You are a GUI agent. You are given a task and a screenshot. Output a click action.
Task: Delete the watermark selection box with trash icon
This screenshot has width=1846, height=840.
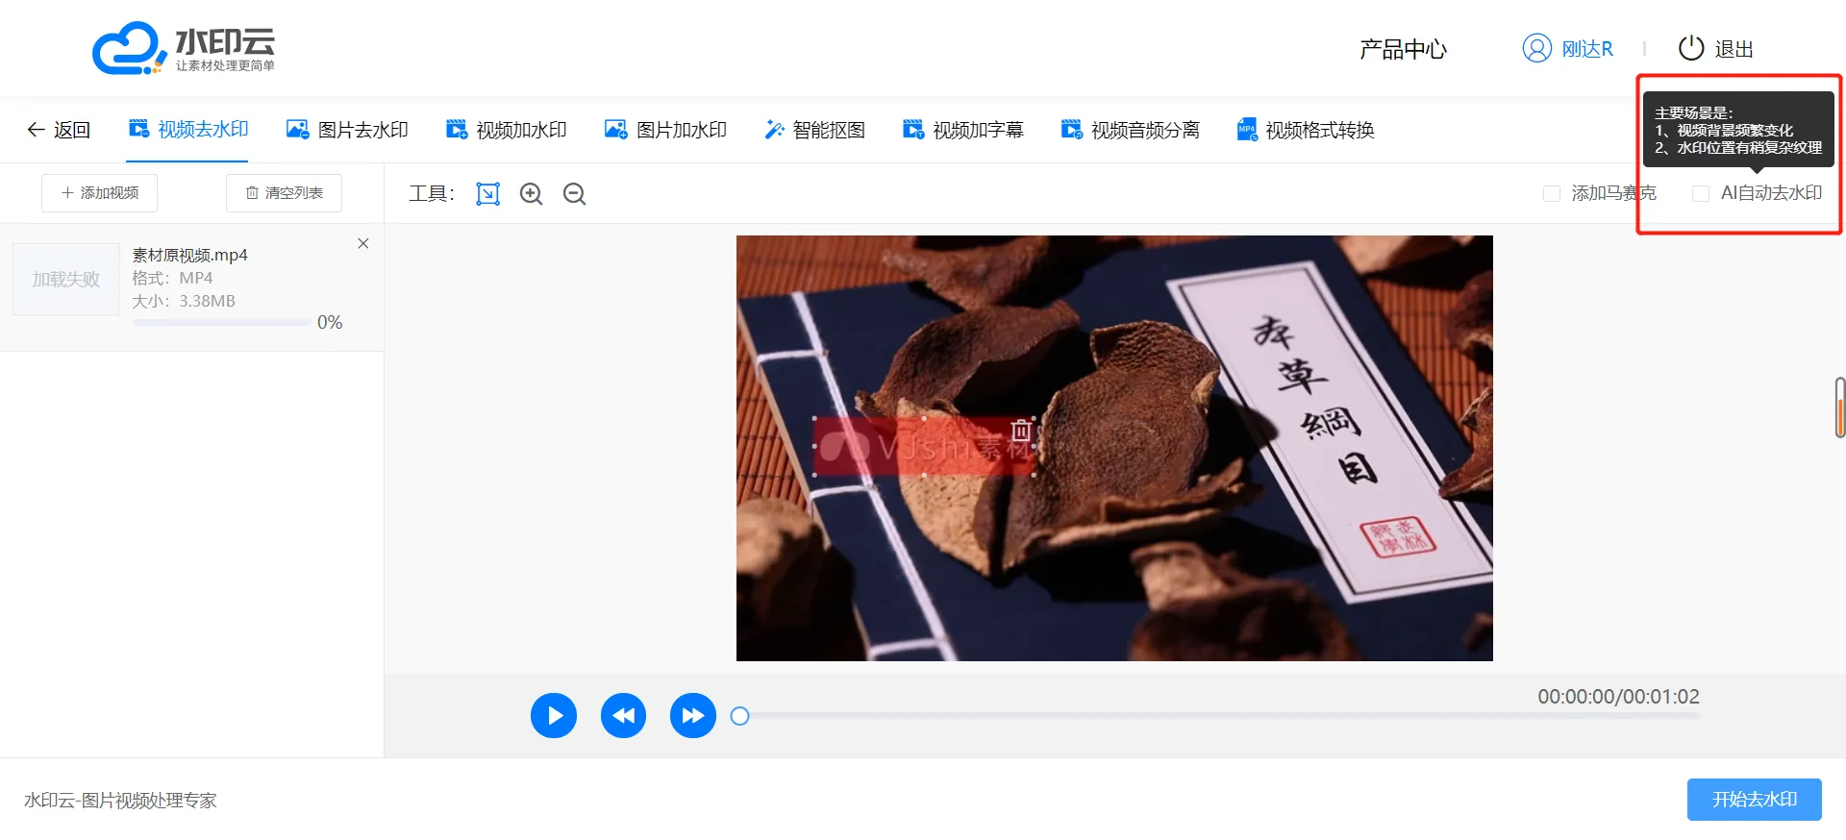click(1021, 430)
